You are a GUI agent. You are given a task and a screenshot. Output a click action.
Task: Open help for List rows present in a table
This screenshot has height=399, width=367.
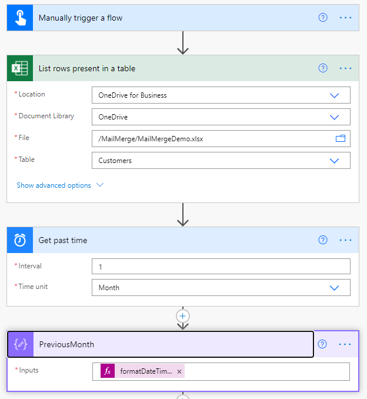(323, 68)
